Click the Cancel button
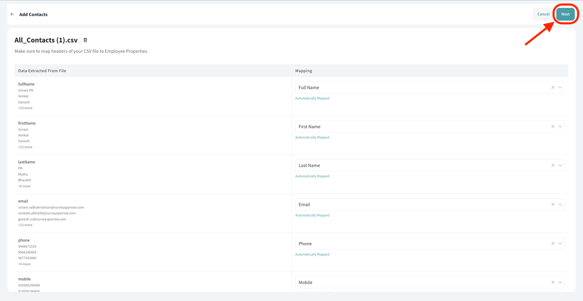583x301 pixels. (x=543, y=14)
